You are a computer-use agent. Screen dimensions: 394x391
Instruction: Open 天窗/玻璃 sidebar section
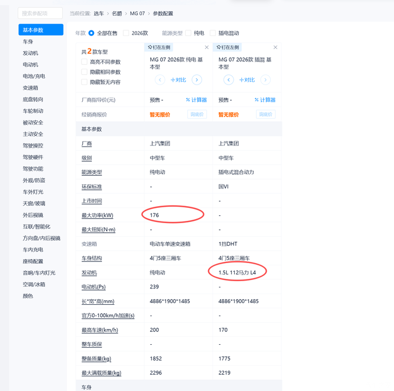[x=34, y=203]
